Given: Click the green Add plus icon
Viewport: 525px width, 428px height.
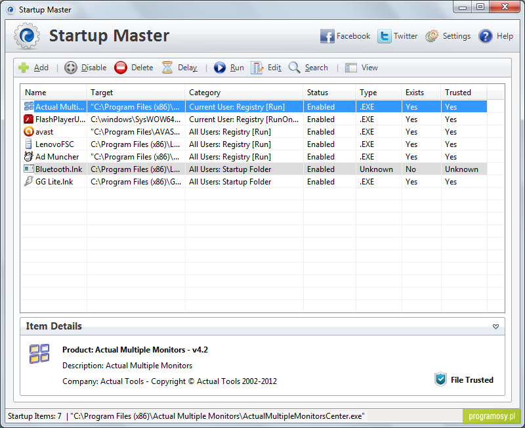Looking at the screenshot, I should (x=24, y=68).
